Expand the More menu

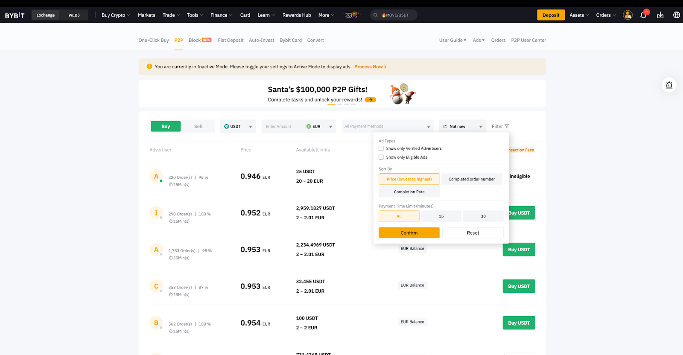(x=326, y=15)
